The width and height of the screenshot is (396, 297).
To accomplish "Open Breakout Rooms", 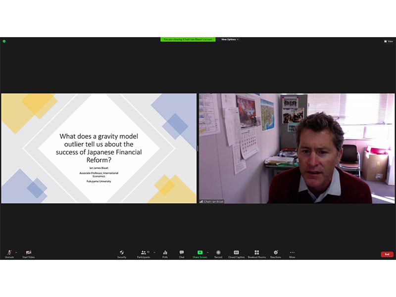I will click(256, 253).
